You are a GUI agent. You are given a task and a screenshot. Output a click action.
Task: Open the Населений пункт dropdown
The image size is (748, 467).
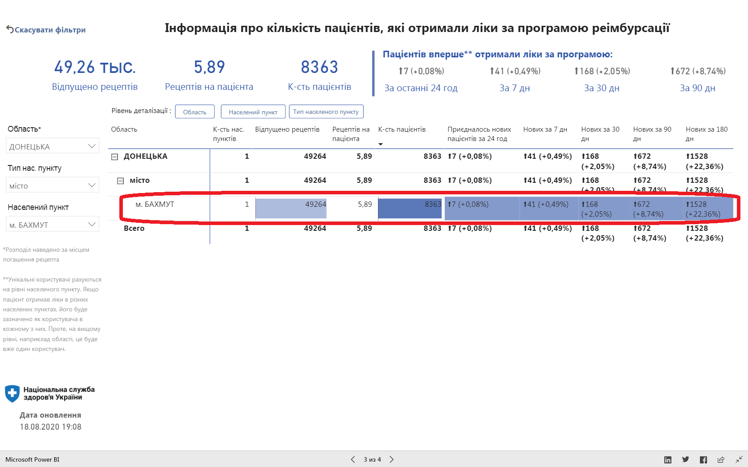[x=53, y=225]
